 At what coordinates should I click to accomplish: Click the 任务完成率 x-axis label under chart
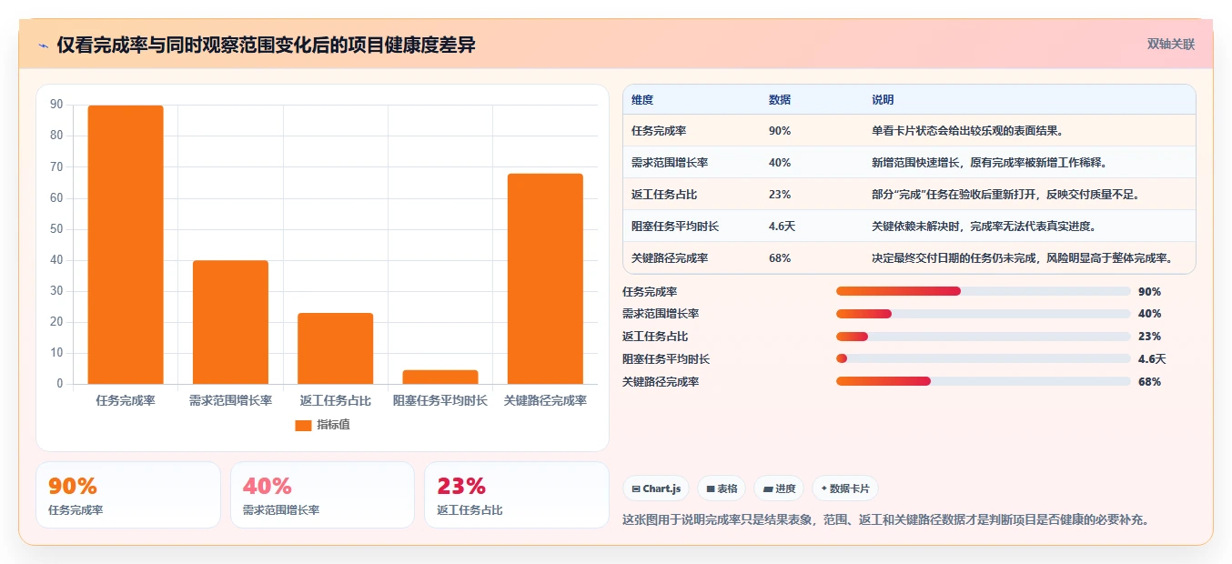(126, 400)
